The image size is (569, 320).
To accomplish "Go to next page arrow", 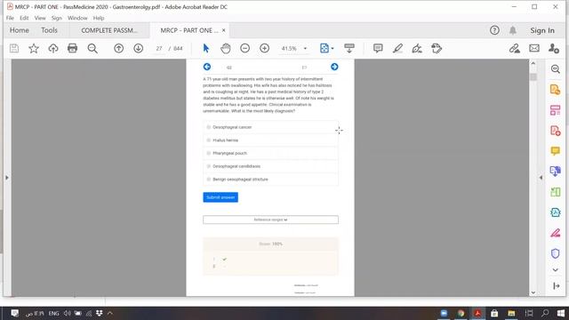I will (139, 48).
